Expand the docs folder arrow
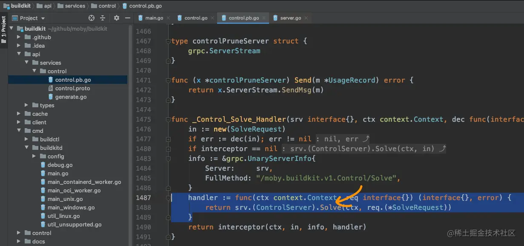 point(19,241)
